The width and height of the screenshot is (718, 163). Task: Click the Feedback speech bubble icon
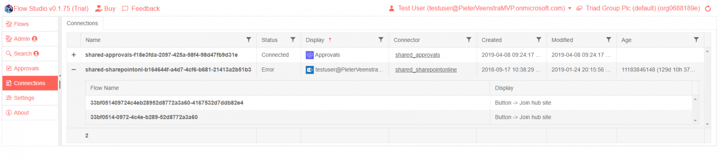click(x=125, y=8)
